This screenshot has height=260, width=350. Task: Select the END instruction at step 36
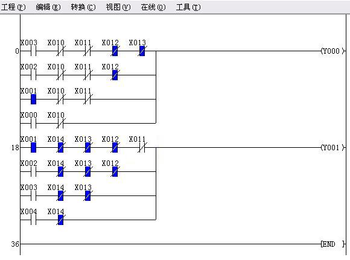[332, 244]
